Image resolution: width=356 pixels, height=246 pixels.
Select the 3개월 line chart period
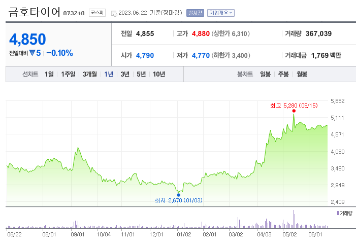(90, 74)
